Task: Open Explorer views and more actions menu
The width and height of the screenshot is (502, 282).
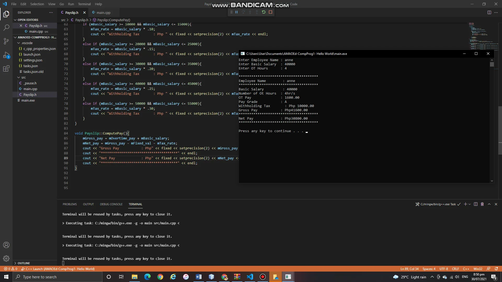Action: [x=51, y=13]
